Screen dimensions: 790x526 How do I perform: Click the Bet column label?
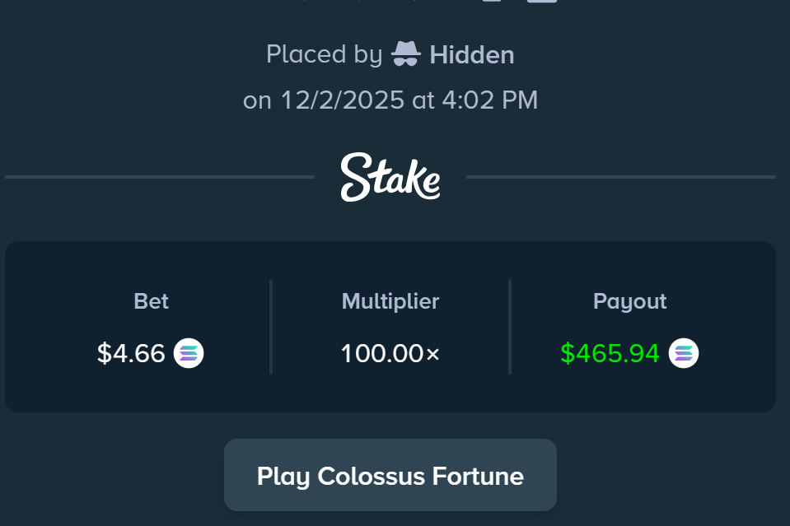tap(151, 301)
